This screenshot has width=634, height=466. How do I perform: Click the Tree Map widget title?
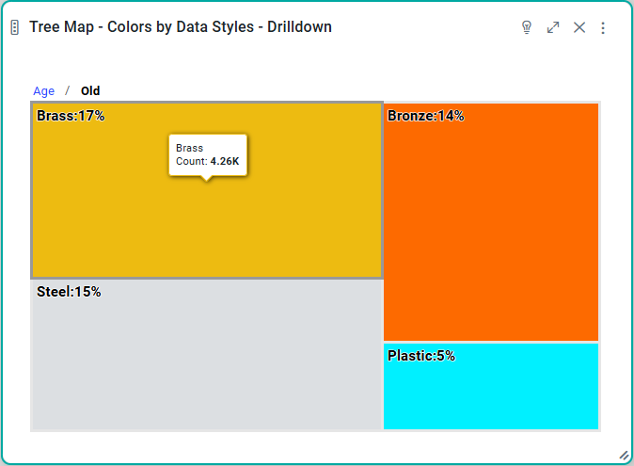(181, 27)
